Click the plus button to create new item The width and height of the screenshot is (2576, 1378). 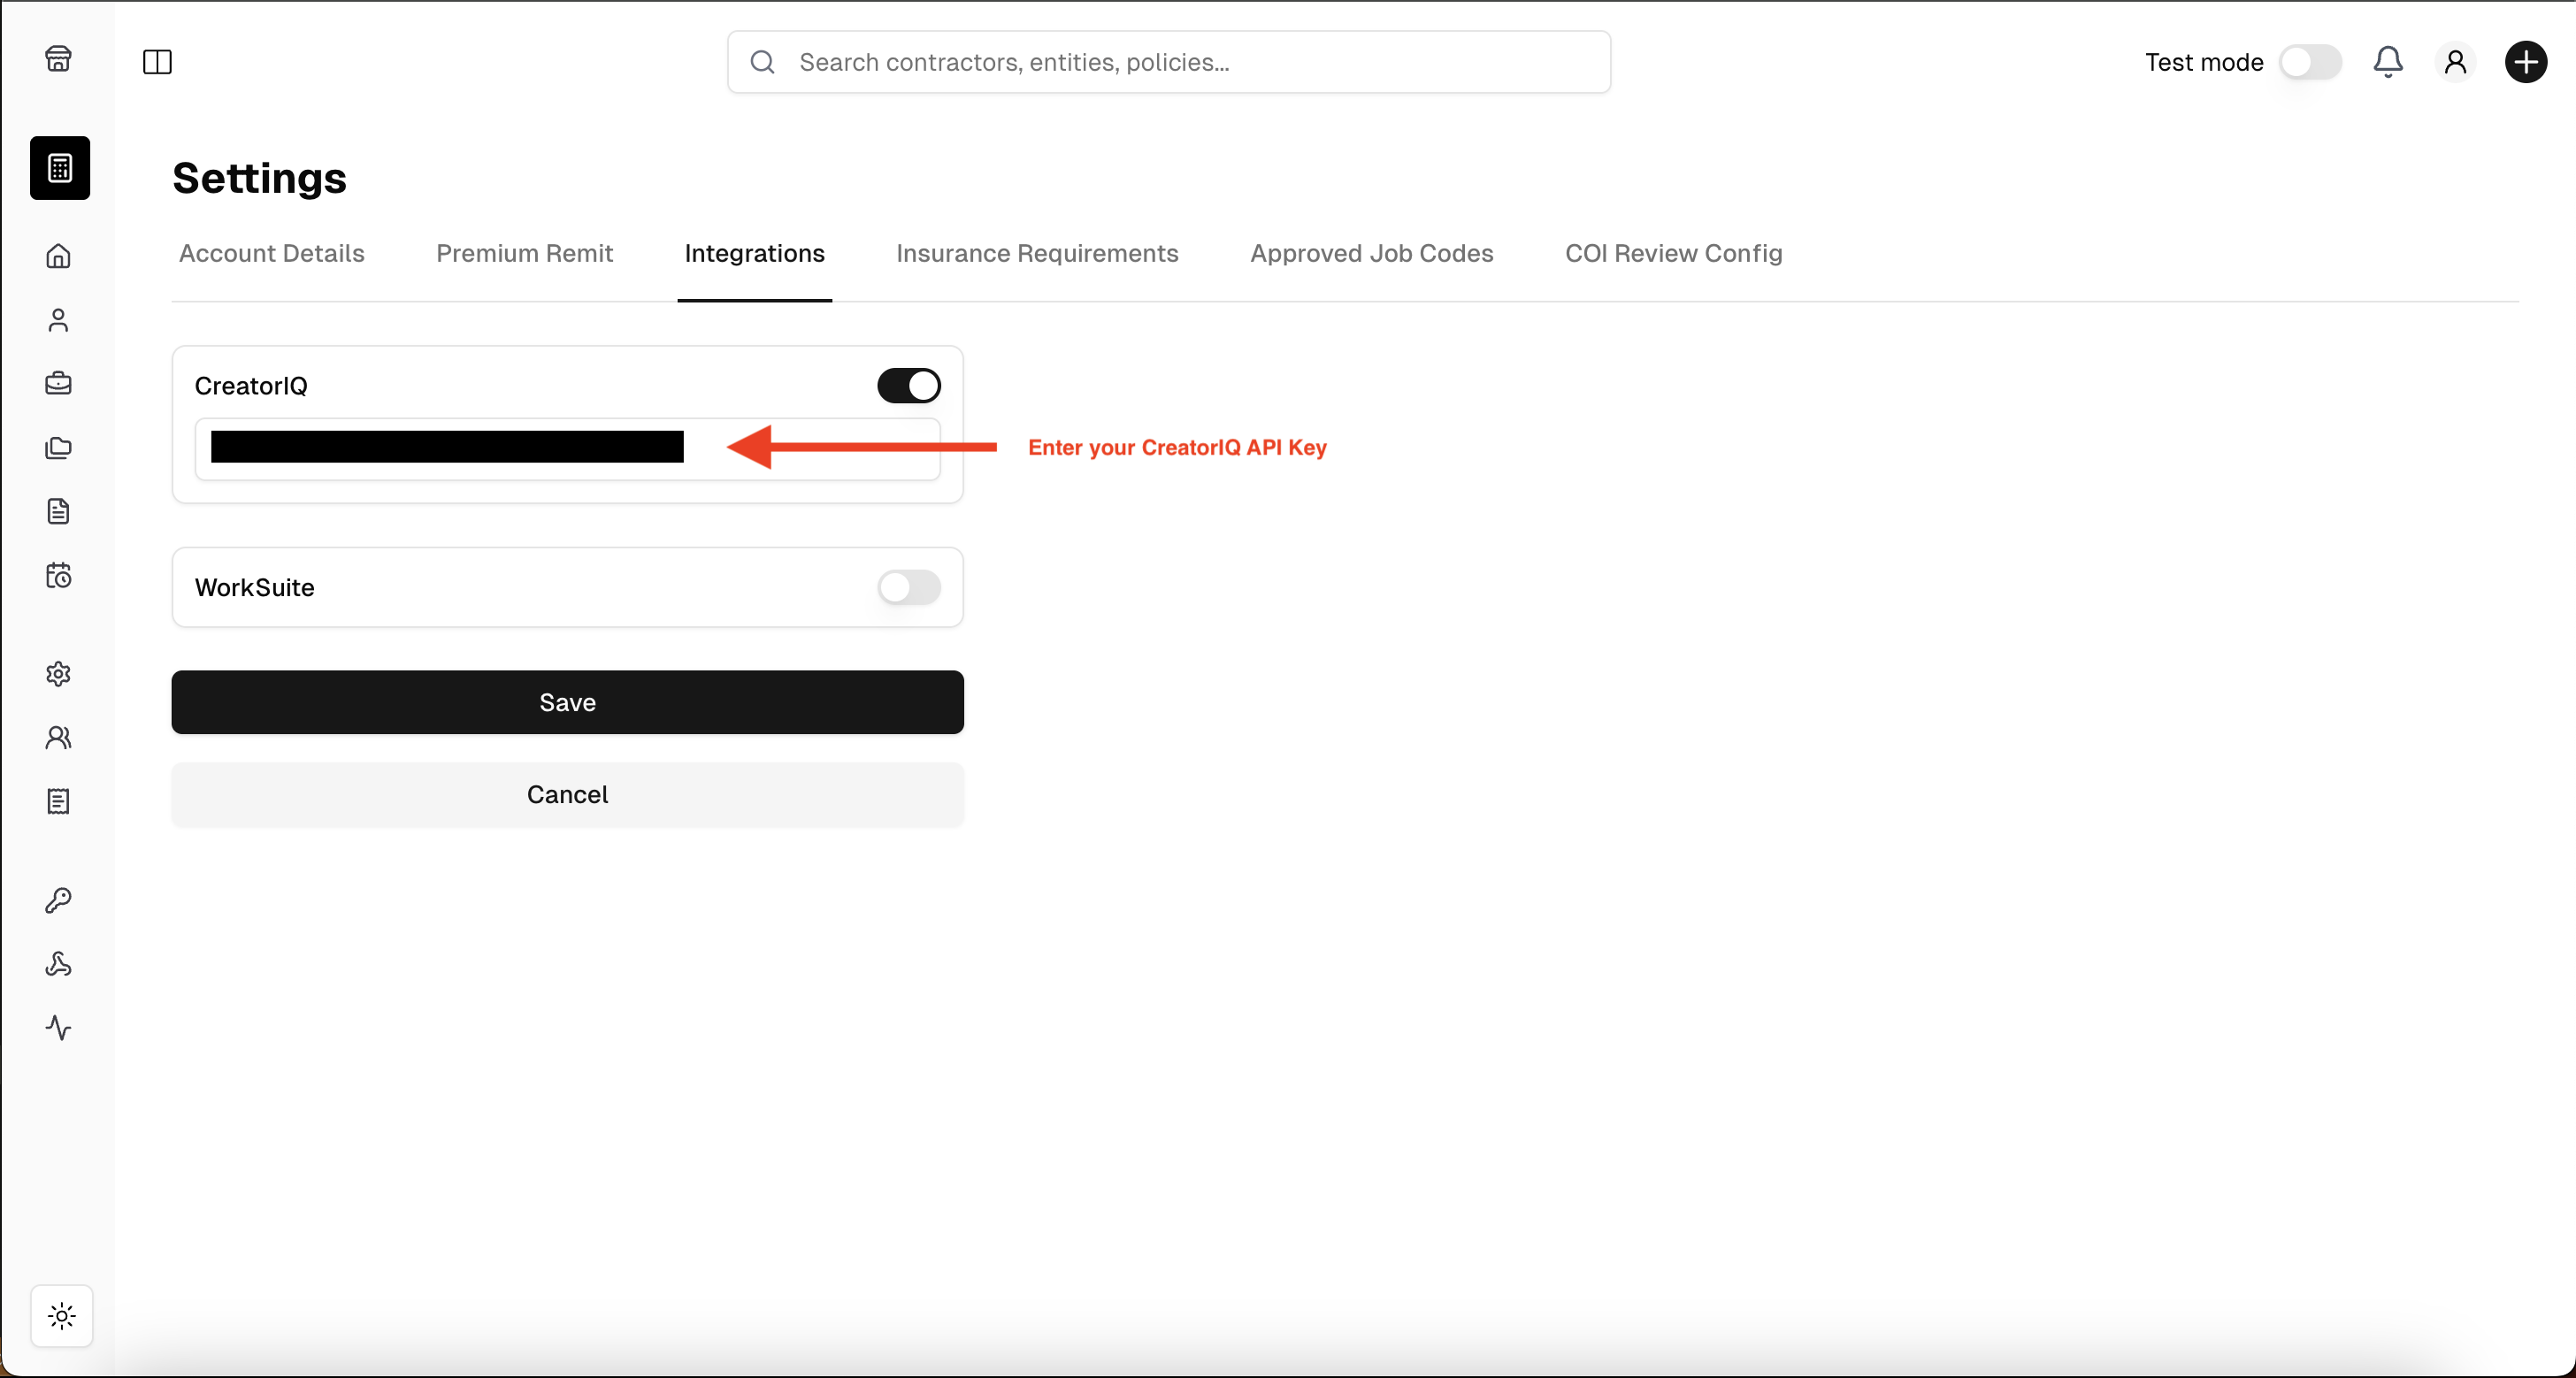coord(2525,62)
